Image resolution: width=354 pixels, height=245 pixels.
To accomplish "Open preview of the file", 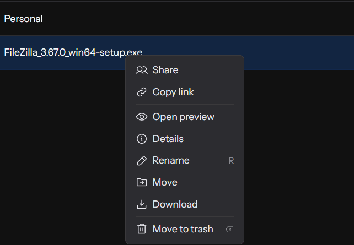I will [x=183, y=117].
